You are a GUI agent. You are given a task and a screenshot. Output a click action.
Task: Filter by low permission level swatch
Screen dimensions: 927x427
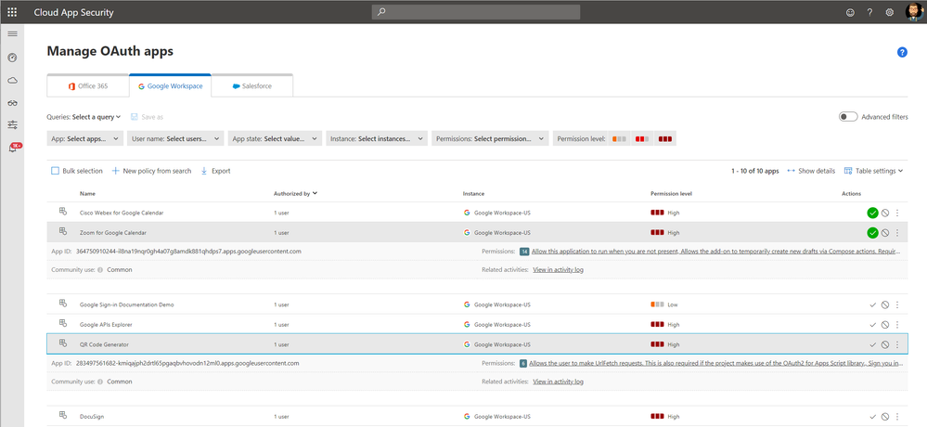(x=620, y=139)
